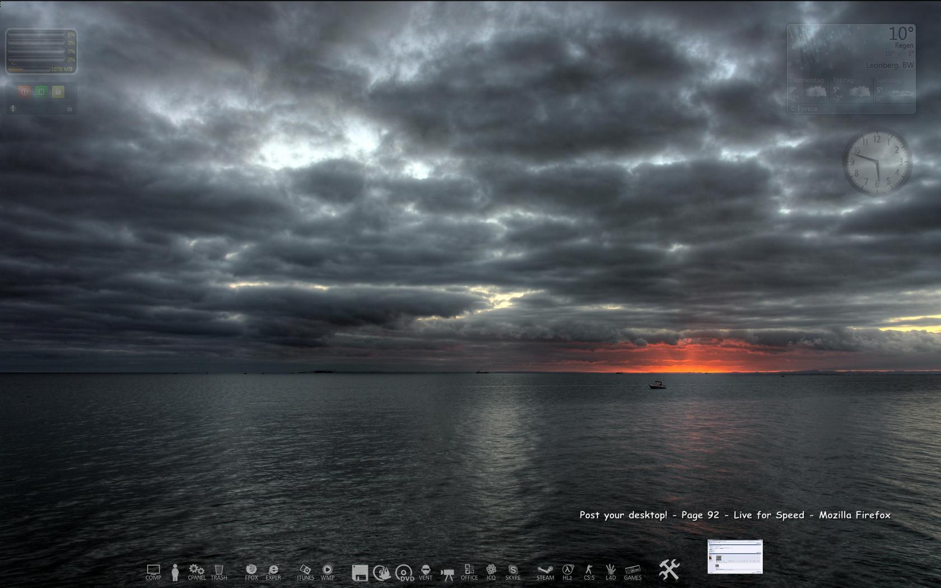Launch ICQ from the dock

491,572
